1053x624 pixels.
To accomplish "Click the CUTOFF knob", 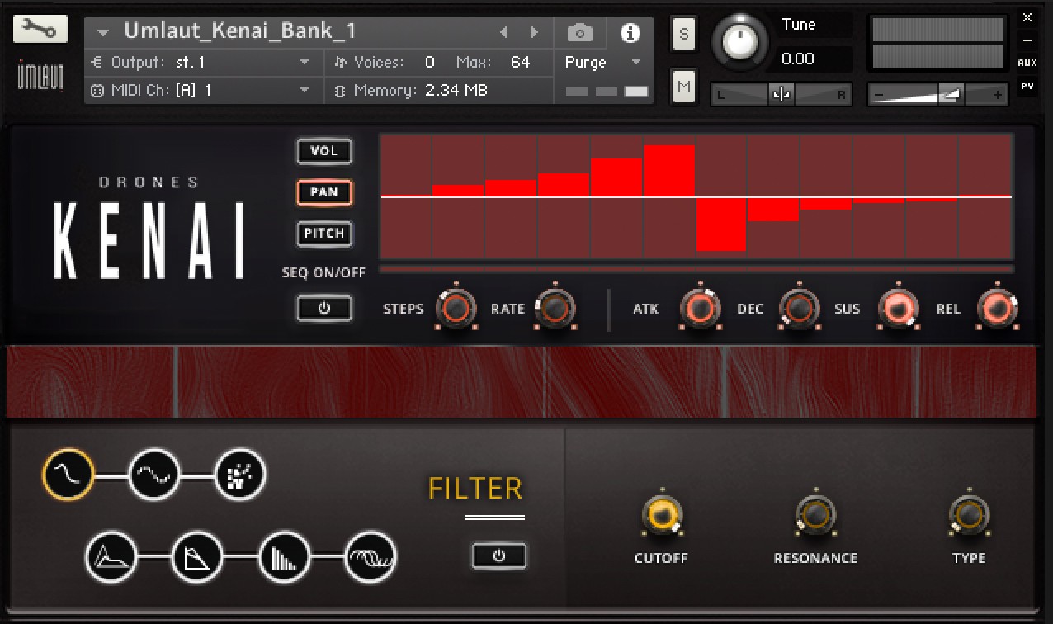I will (x=661, y=515).
